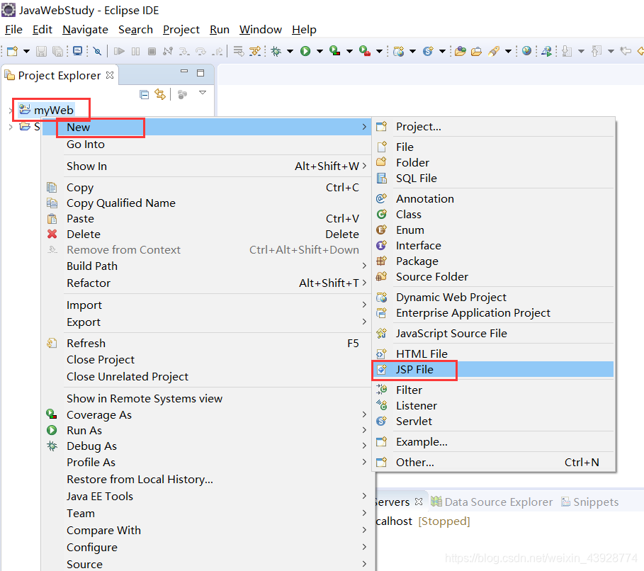Viewport: 644px width, 571px height.
Task: Click the Step Into icon
Action: (184, 51)
